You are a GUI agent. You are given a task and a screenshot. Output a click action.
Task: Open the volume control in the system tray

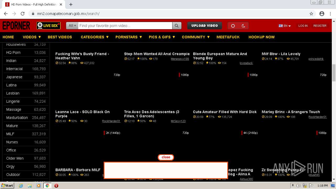coord(298,186)
